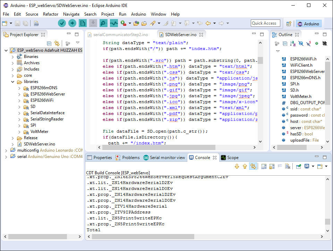Viewport: 333px width, 251px height.
Task: Toggle console wrap lines double-arrow button
Action: (x=253, y=166)
